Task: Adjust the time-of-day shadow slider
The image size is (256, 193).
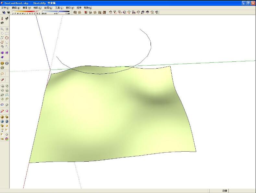Action: (x=56, y=12)
